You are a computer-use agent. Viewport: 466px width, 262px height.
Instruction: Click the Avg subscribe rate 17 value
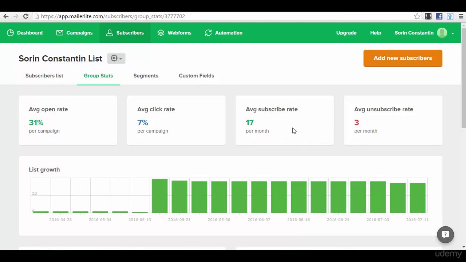click(x=250, y=123)
